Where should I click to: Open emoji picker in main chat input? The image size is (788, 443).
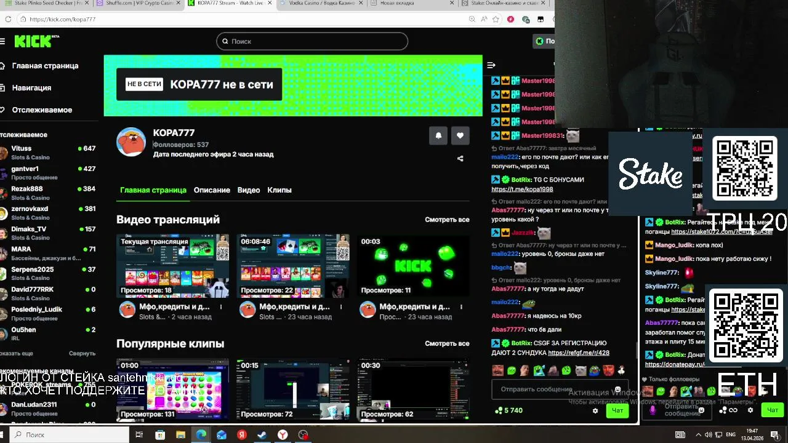click(617, 389)
